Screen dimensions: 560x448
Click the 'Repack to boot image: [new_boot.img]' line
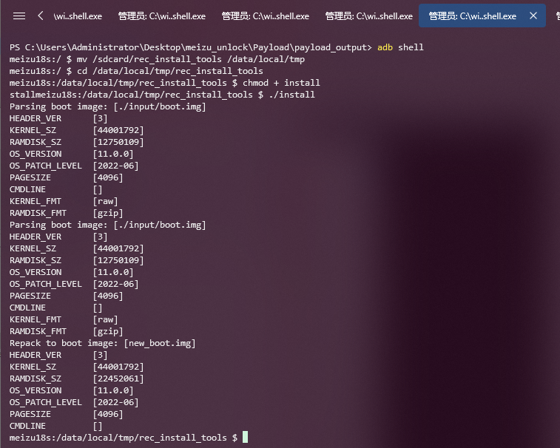(103, 344)
